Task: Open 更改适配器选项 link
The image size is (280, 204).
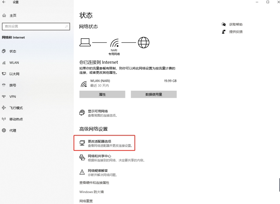Action: pos(100,141)
